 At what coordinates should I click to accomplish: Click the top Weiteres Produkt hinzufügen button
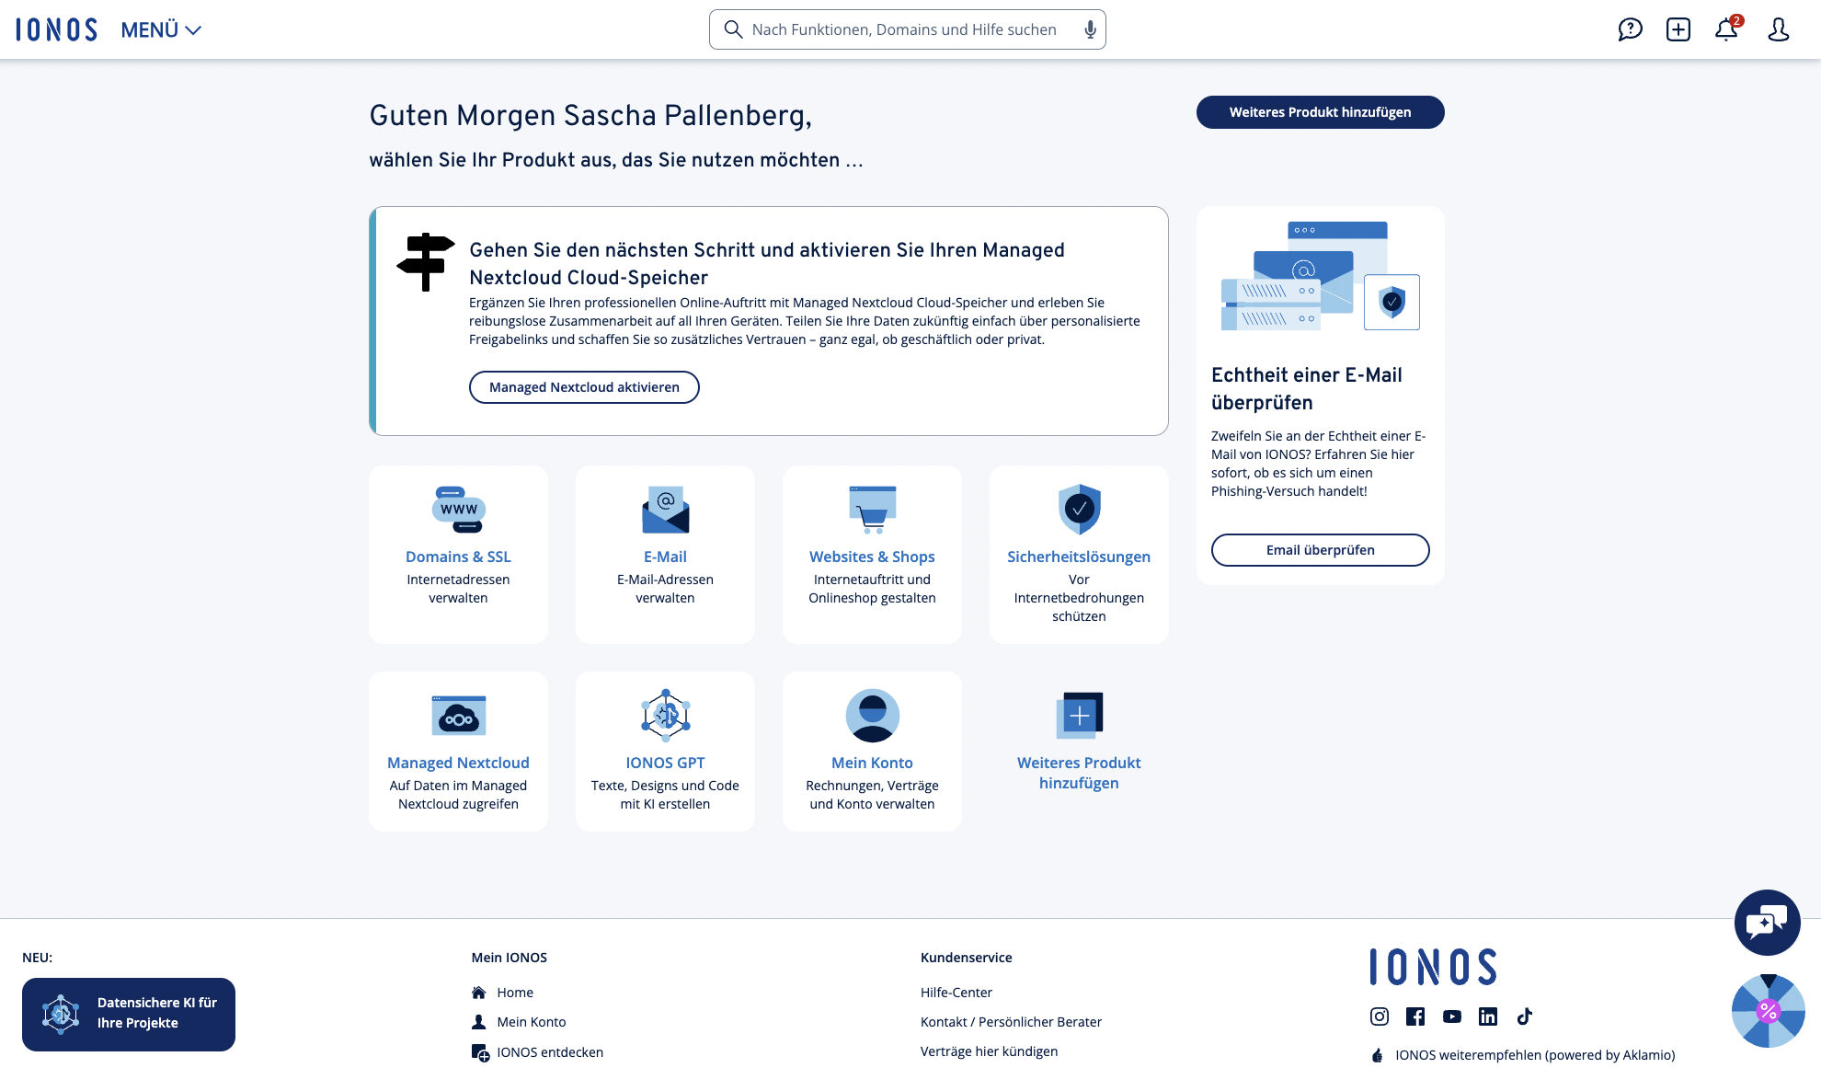coord(1320,112)
